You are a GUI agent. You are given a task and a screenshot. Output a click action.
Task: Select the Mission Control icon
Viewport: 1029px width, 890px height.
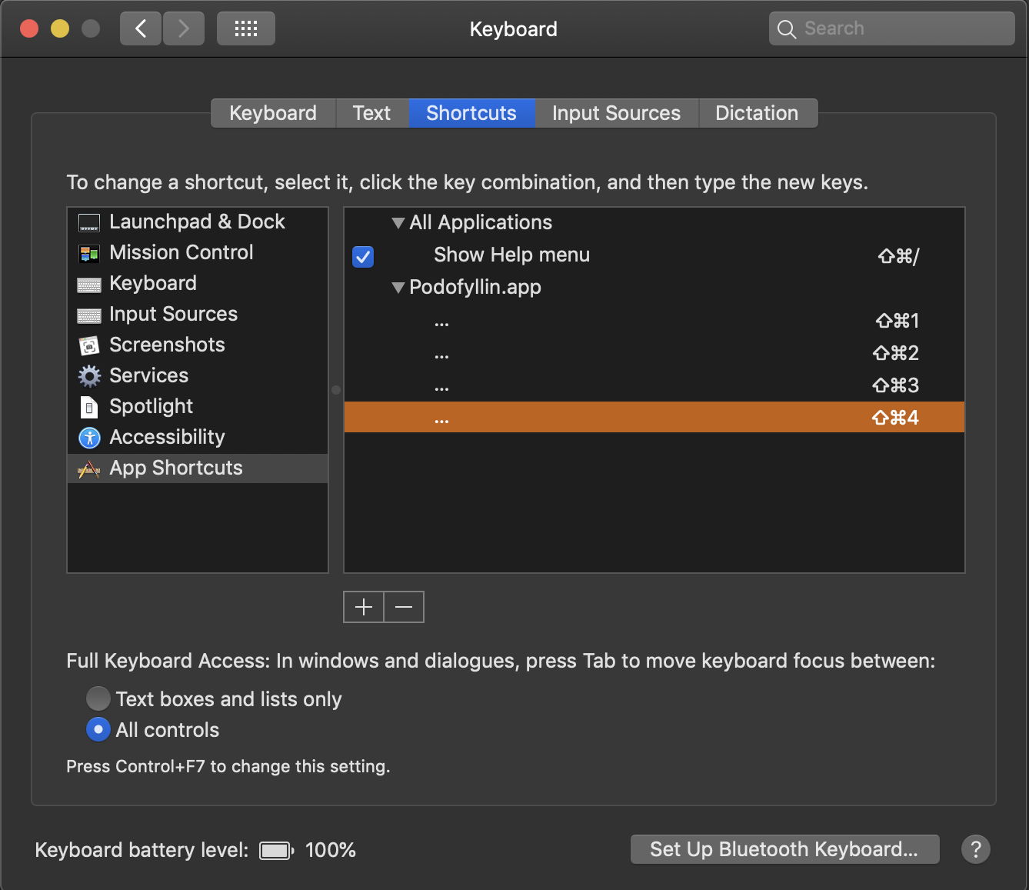click(89, 253)
